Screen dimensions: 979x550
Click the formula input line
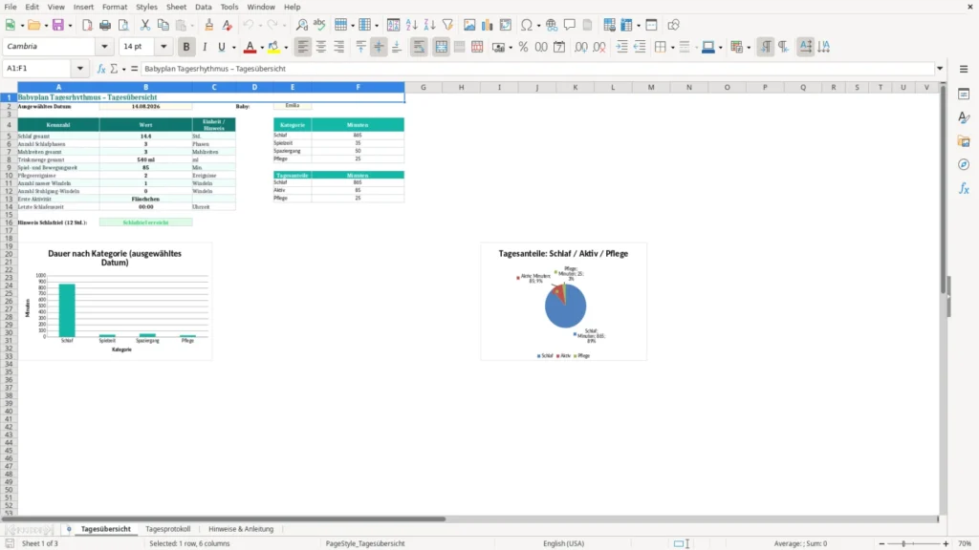click(x=538, y=69)
